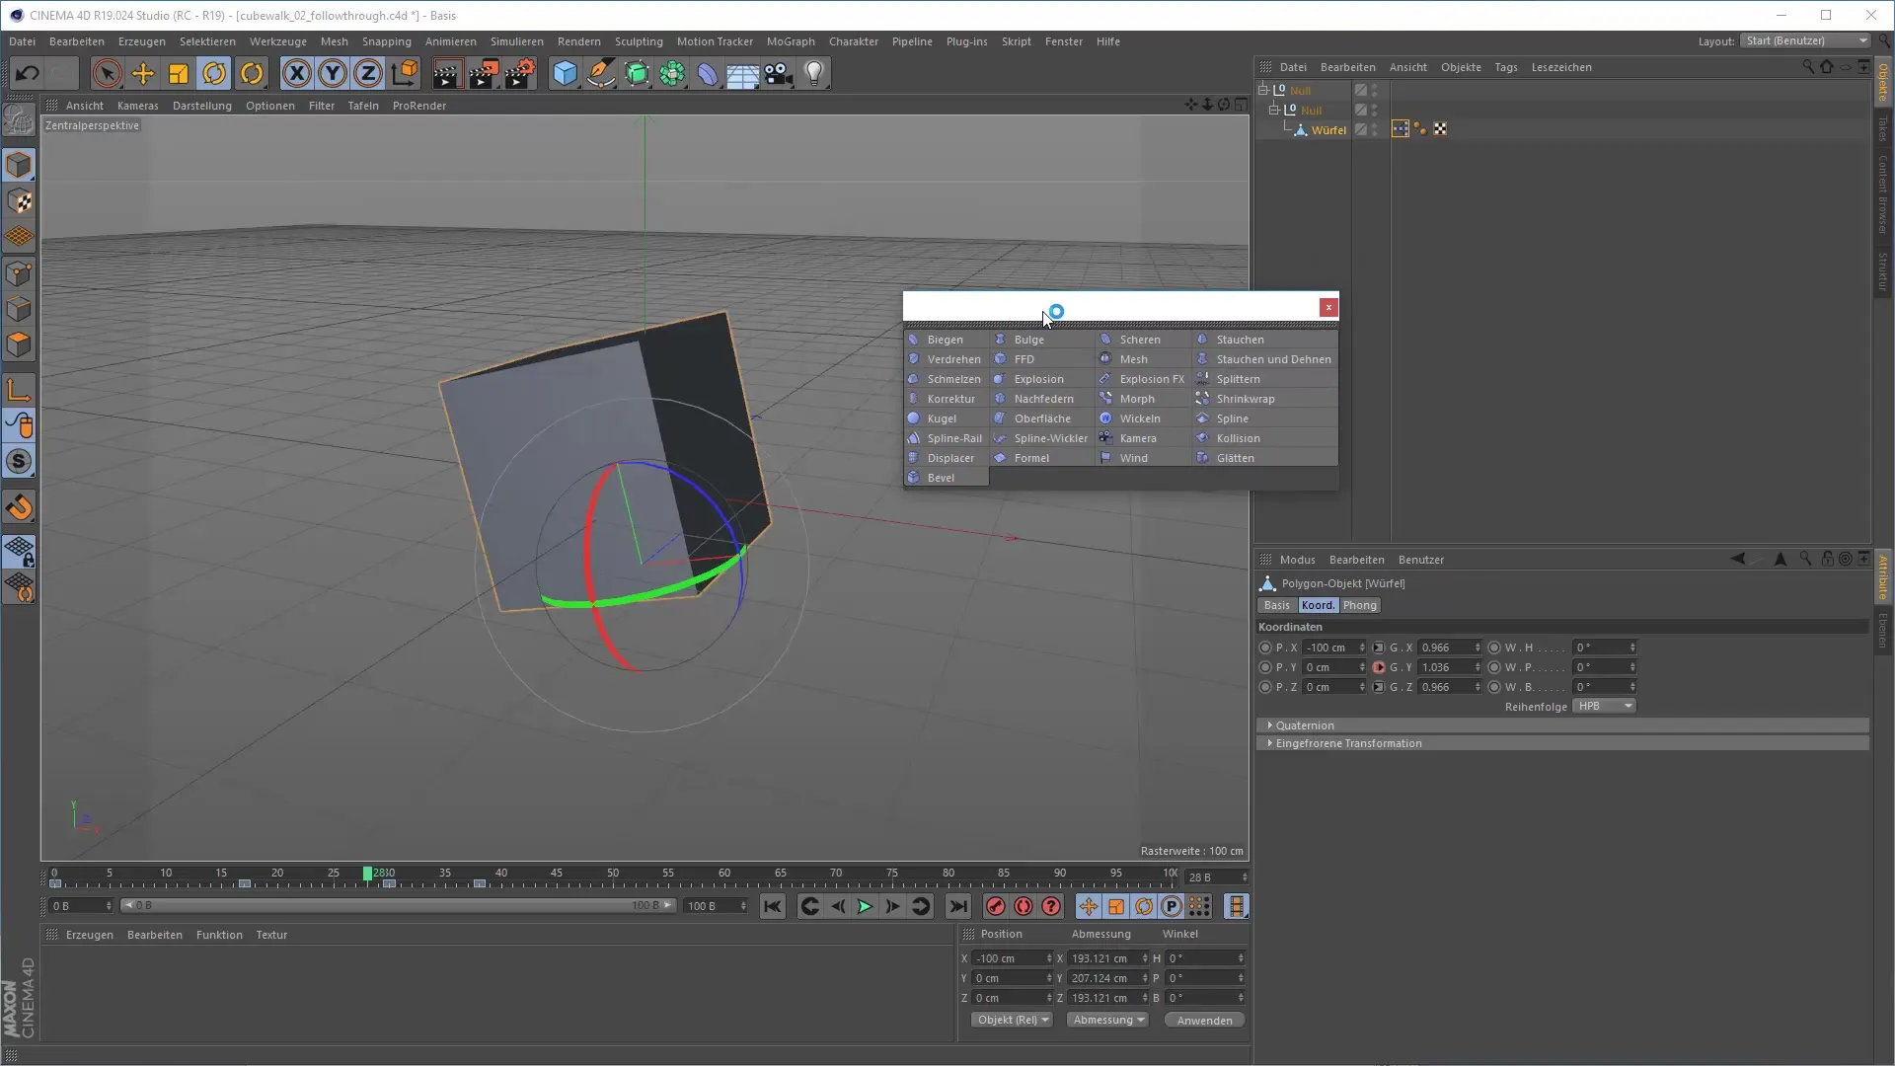Image resolution: width=1895 pixels, height=1066 pixels.
Task: Select Displacer deformer
Action: [946, 458]
